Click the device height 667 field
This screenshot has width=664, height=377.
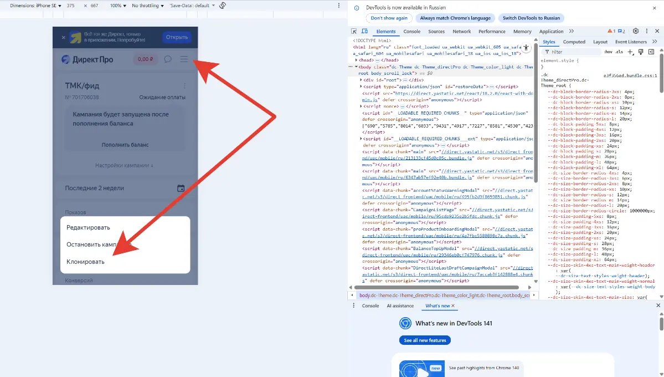[95, 6]
